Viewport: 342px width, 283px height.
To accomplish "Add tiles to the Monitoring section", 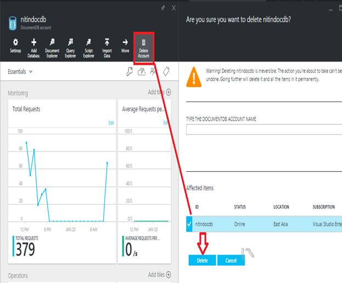I will point(159,92).
